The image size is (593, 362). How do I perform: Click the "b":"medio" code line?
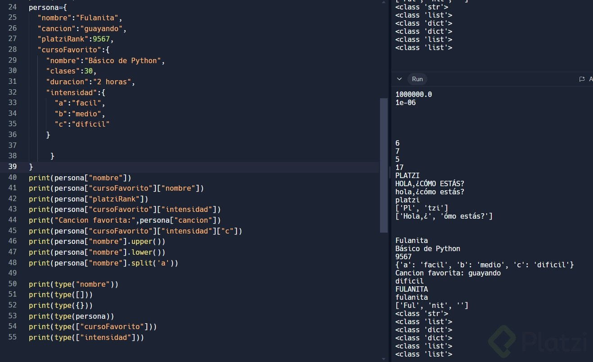80,114
